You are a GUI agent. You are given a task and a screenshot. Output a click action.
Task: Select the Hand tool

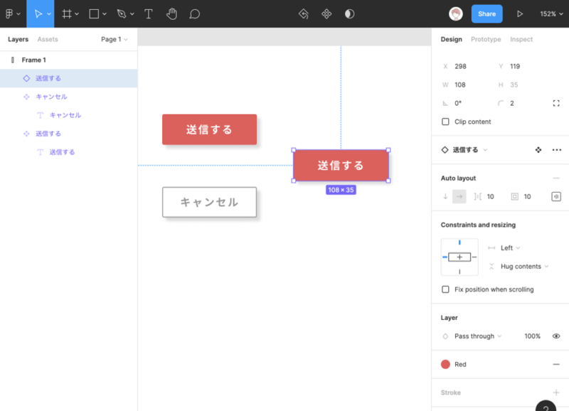click(171, 14)
